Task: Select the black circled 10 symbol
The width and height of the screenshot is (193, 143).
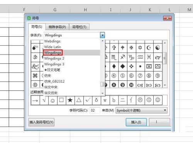Action: tap(131, 85)
